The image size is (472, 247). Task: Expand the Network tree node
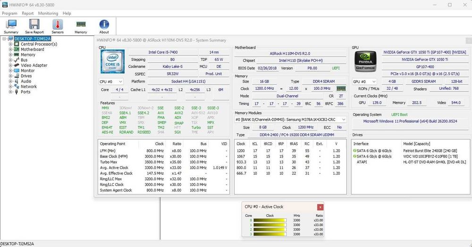point(10,87)
